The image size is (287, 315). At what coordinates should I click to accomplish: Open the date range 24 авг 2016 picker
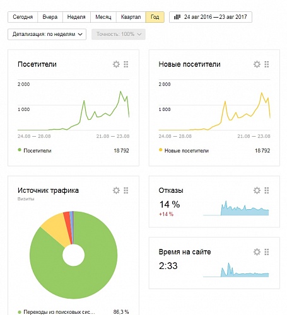211,17
